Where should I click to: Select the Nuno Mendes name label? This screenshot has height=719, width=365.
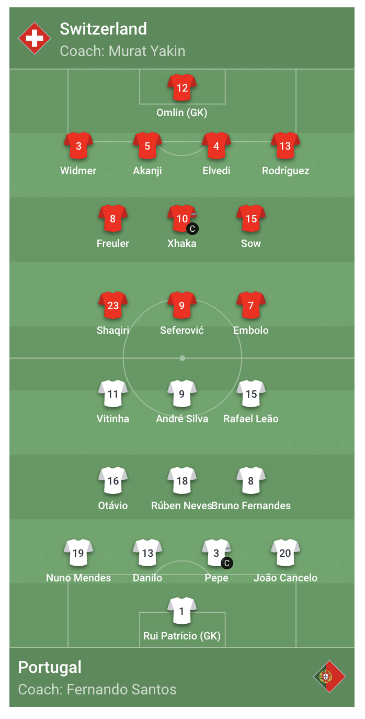[x=78, y=578]
